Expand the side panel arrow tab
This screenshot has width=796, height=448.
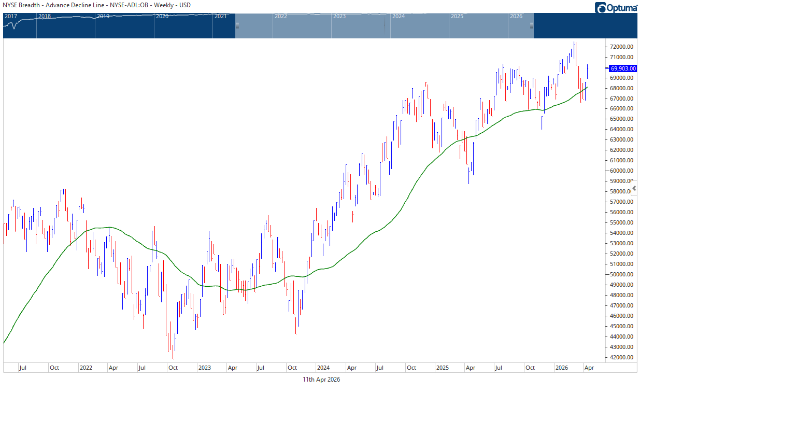tap(634, 188)
